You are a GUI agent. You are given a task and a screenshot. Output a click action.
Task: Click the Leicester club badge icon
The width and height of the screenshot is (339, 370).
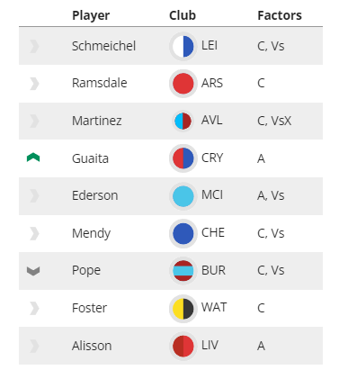(x=183, y=46)
